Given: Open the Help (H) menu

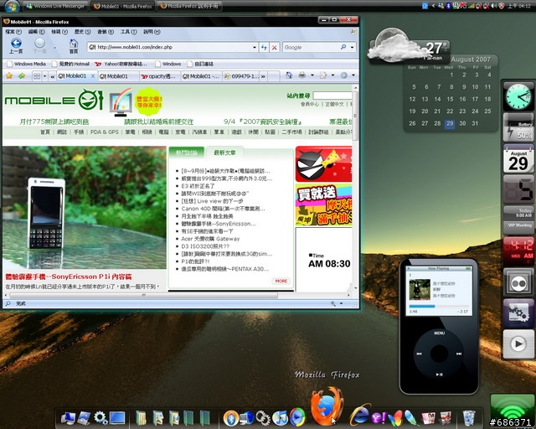Looking at the screenshot, I should pyautogui.click(x=152, y=32).
